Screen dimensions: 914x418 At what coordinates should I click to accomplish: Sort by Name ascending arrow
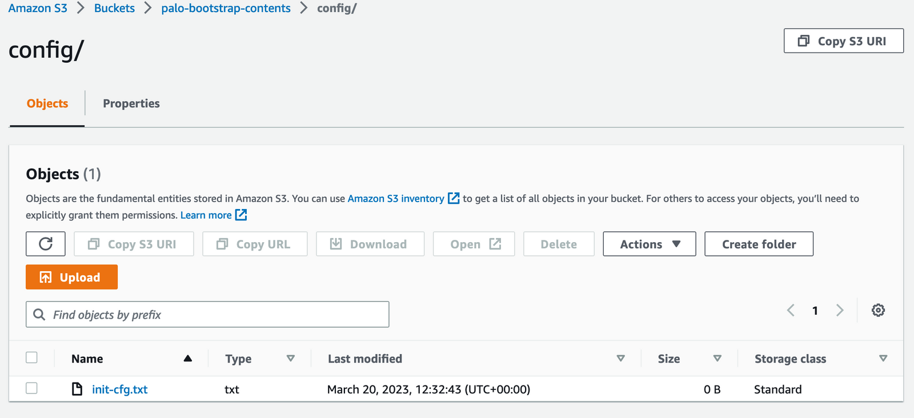[x=187, y=359]
